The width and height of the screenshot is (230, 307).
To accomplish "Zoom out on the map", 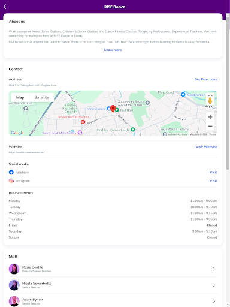I will [210, 126].
